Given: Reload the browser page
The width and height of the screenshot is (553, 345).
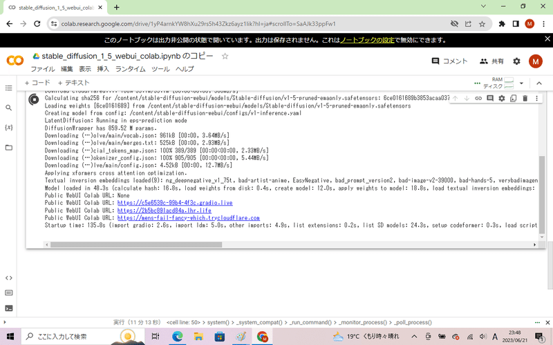Looking at the screenshot, I should tap(37, 24).
